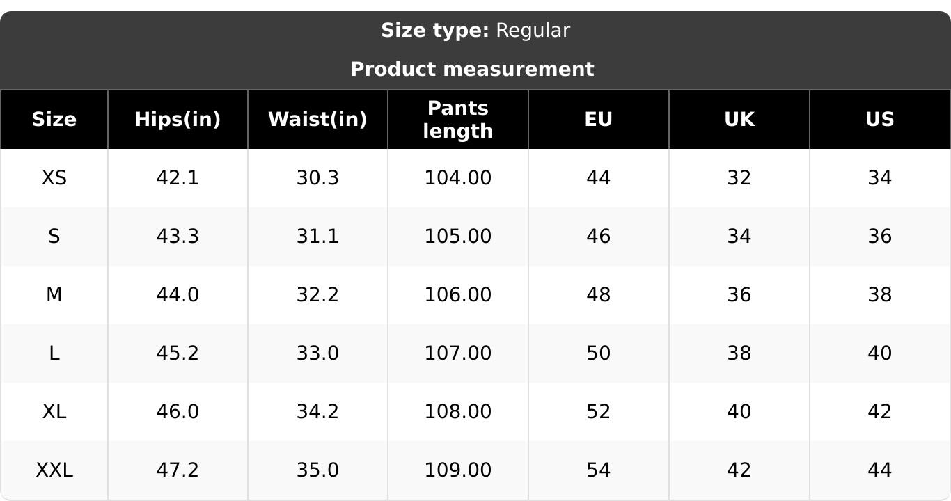Click waist value 31.1 for size S
This screenshot has width=951, height=501.
[317, 237]
